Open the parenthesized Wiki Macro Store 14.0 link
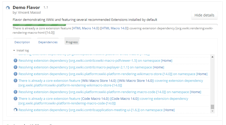 click(x=135, y=81)
